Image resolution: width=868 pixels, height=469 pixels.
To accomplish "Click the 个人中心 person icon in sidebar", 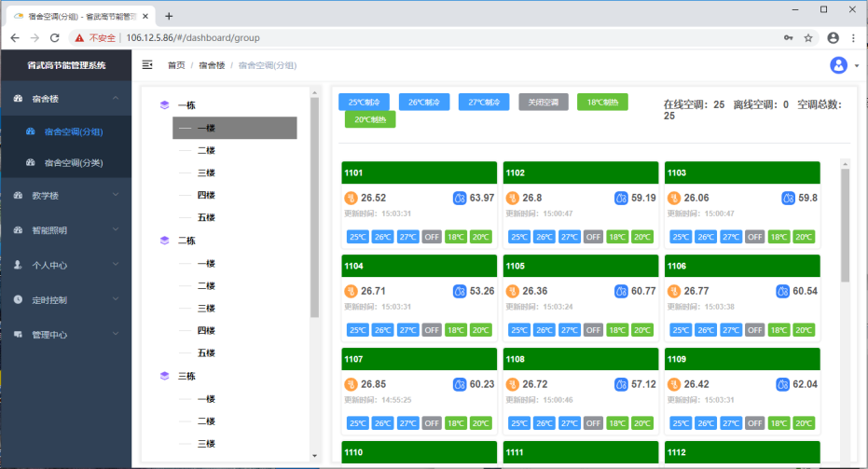I will click(x=19, y=265).
